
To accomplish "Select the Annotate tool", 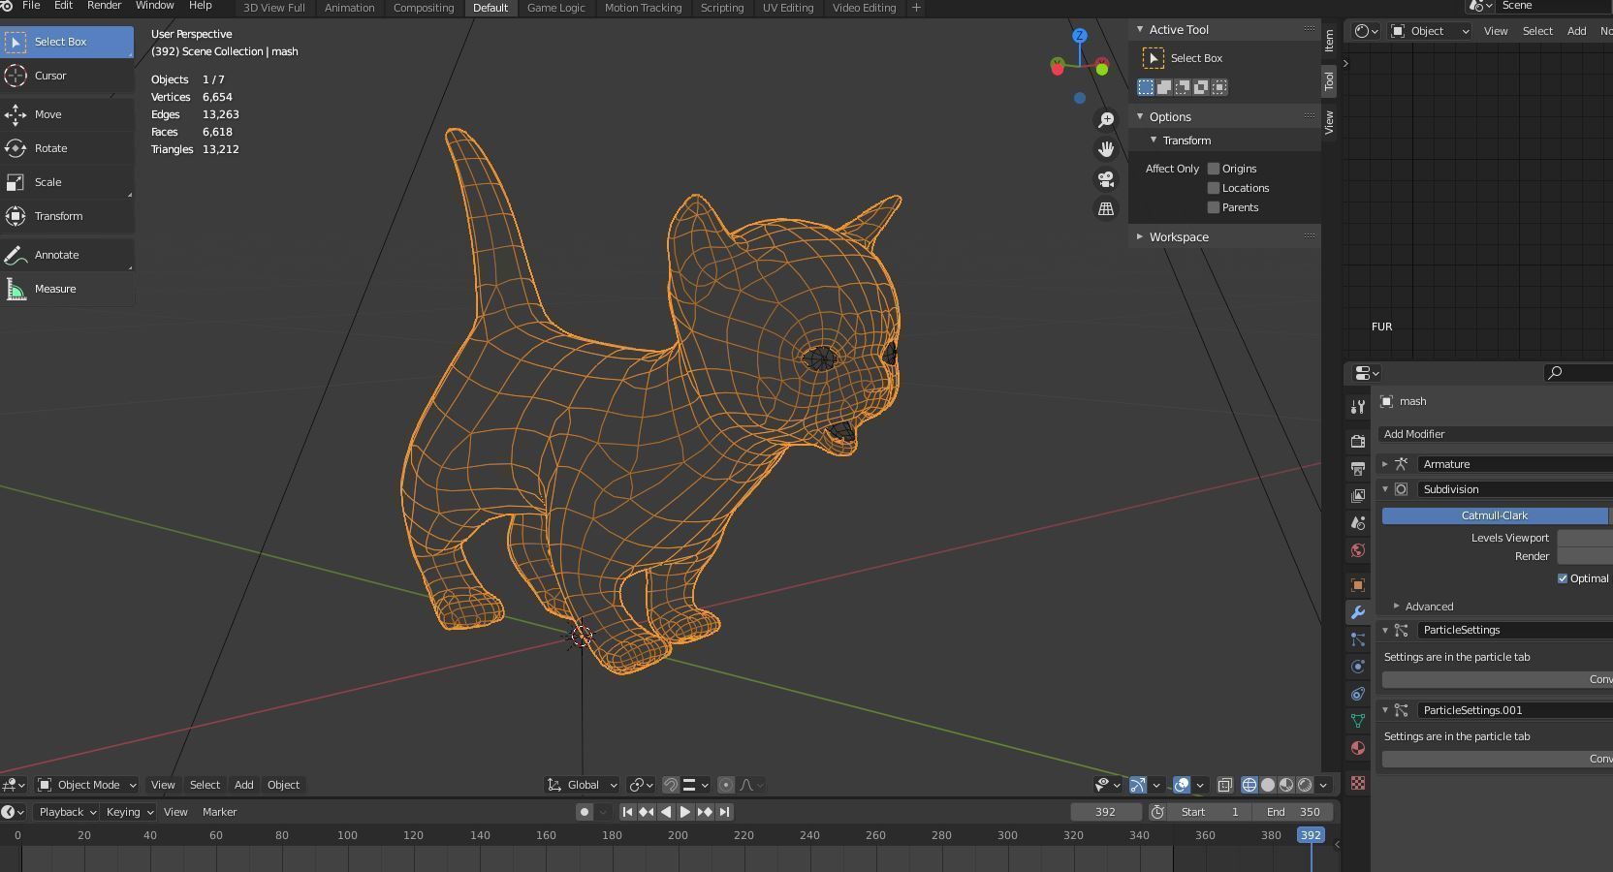I will coord(66,255).
